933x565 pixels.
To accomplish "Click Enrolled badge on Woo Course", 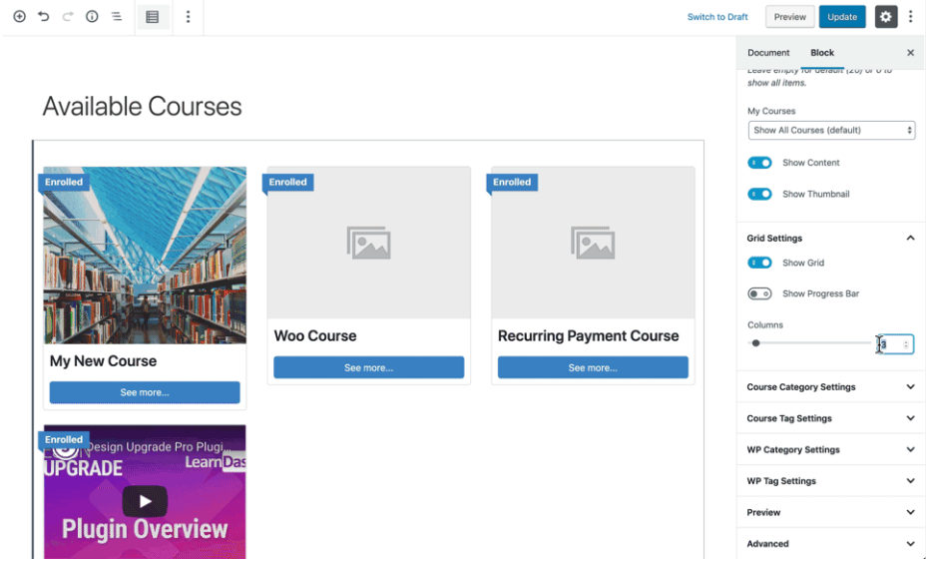I will pyautogui.click(x=288, y=183).
